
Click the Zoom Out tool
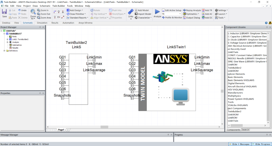coord(44,14)
